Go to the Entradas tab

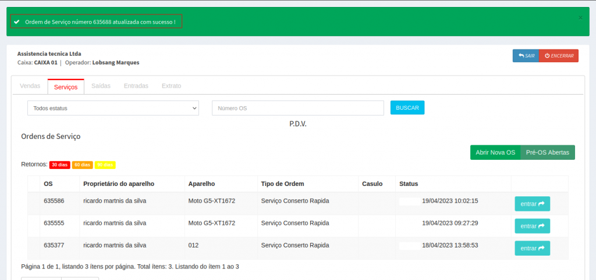coord(136,86)
